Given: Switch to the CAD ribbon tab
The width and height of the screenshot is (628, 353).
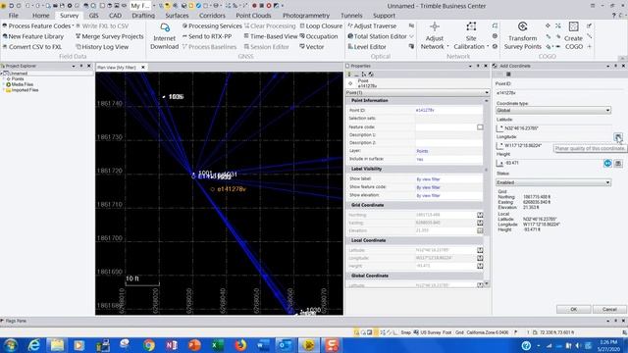Looking at the screenshot, I should [116, 16].
